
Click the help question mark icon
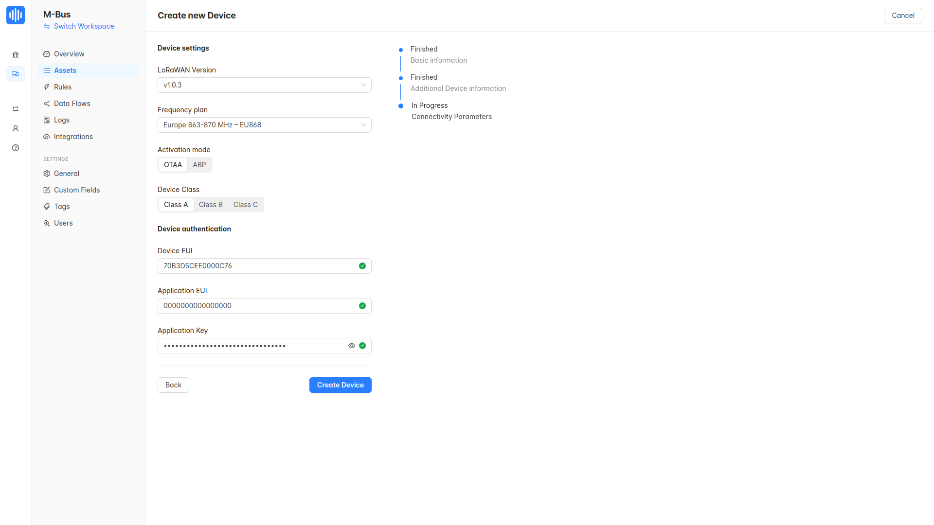(x=16, y=148)
